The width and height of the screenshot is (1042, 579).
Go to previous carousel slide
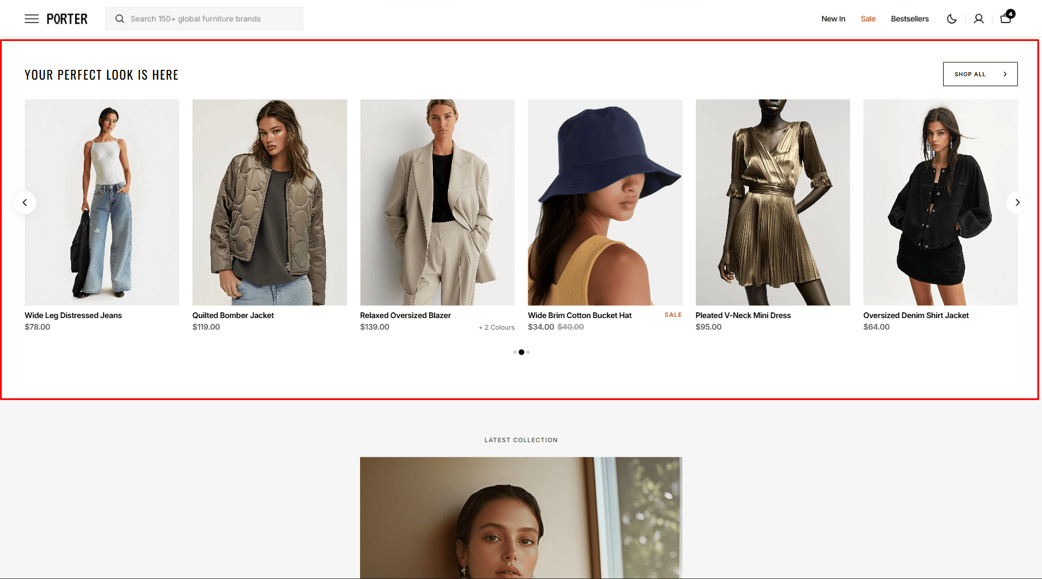tap(25, 203)
